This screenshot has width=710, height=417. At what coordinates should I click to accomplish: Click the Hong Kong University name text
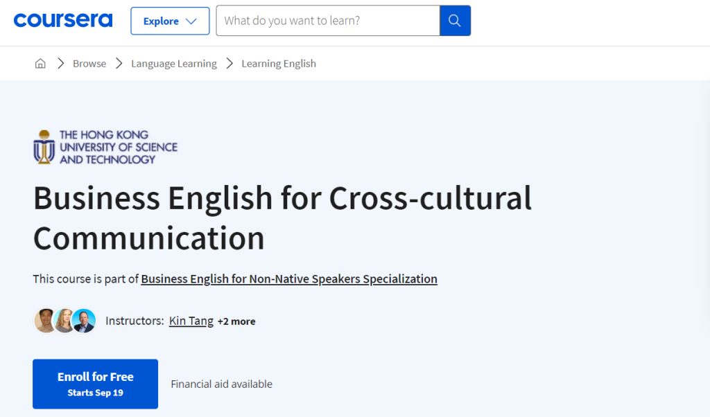(118, 147)
